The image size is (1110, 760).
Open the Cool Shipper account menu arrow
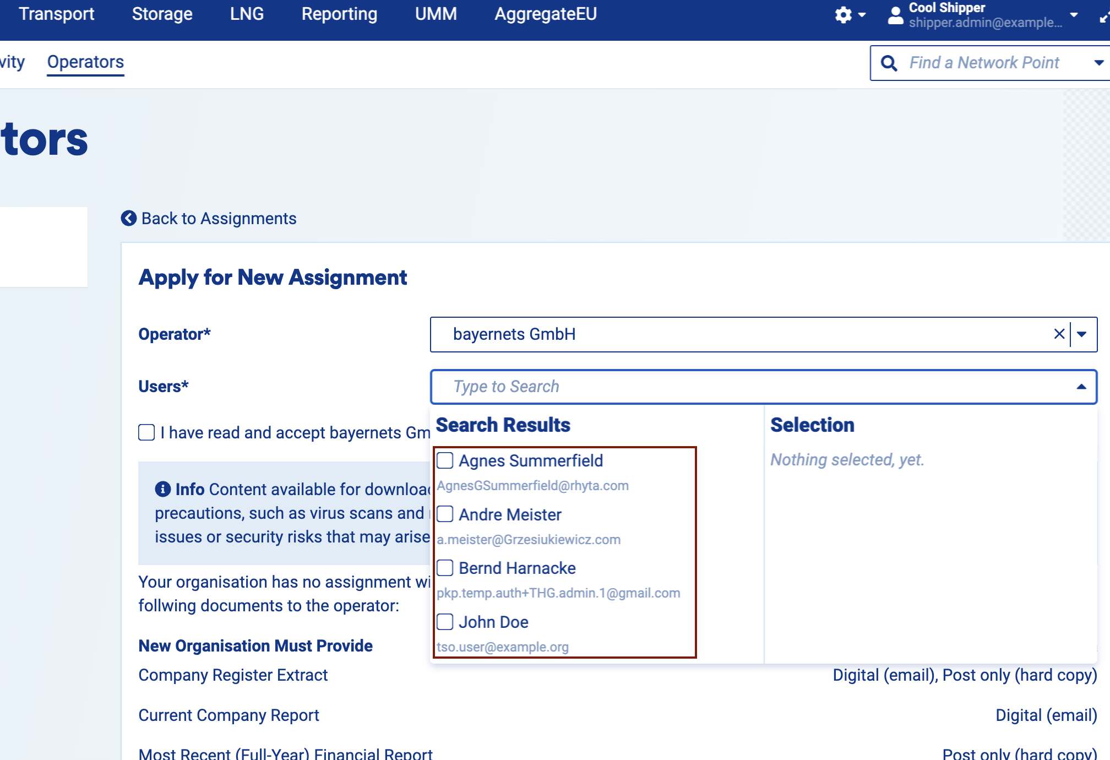[1074, 15]
